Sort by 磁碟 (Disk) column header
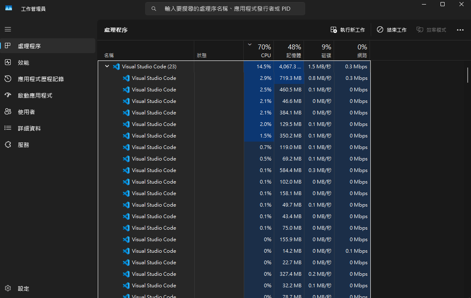 pyautogui.click(x=319, y=50)
